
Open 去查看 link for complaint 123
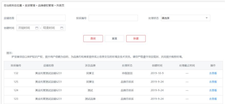pyautogui.click(x=213, y=99)
